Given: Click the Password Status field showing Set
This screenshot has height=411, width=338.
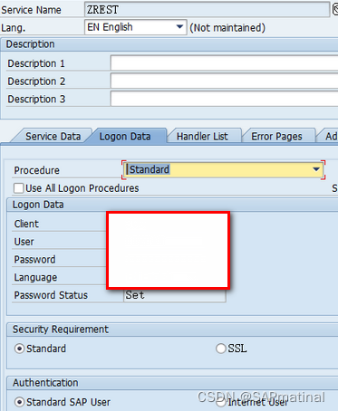Looking at the screenshot, I should pyautogui.click(x=175, y=295).
